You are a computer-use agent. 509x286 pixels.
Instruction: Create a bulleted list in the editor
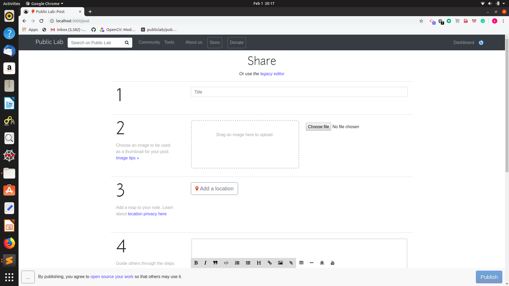click(248, 263)
